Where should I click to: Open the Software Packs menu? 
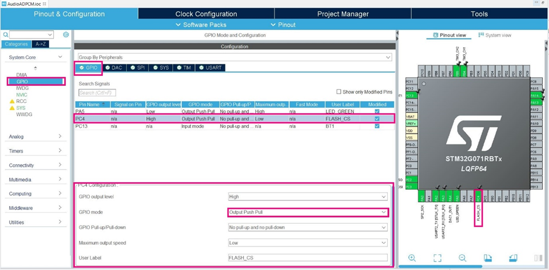(x=201, y=25)
